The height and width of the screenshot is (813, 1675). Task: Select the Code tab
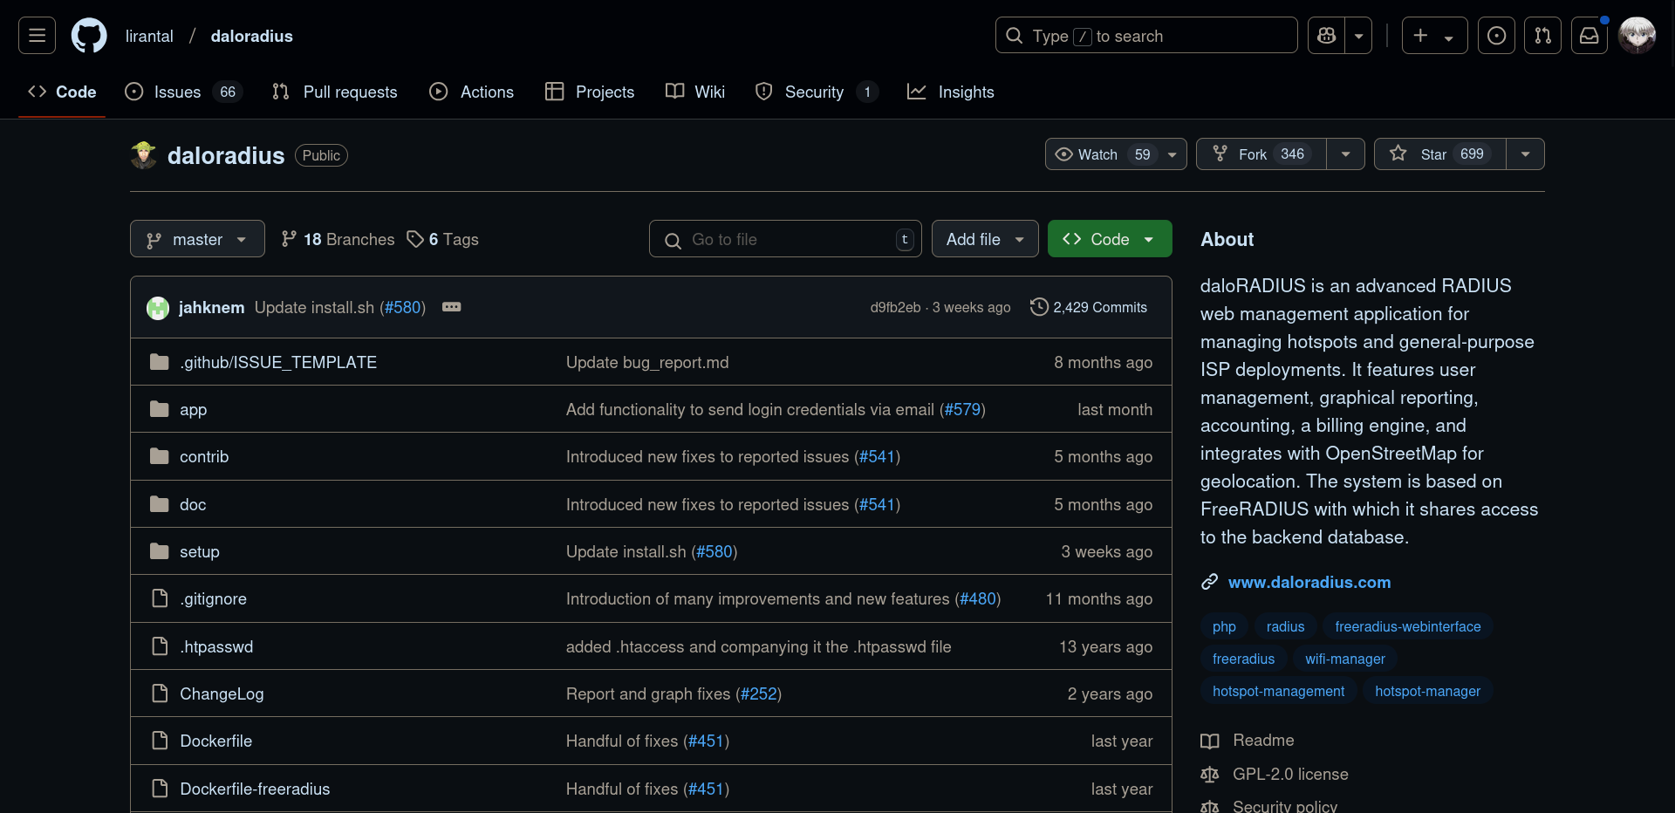coord(62,92)
